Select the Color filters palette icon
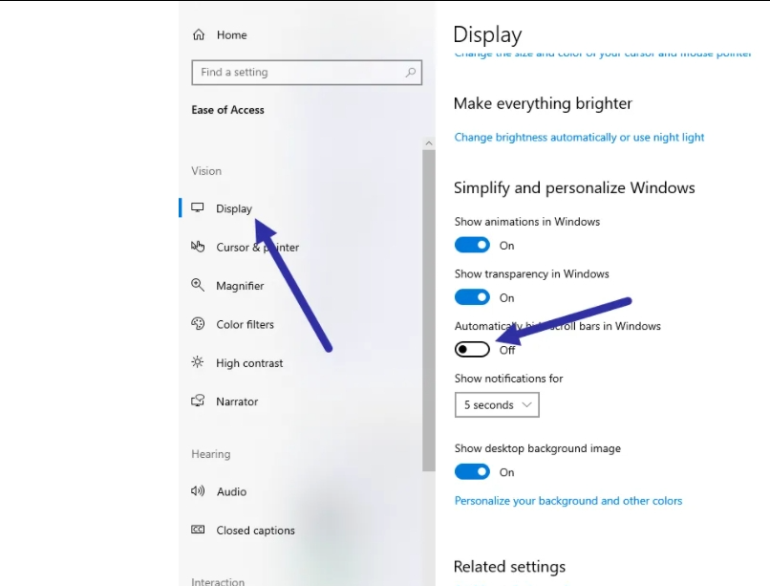The width and height of the screenshot is (770, 586). [198, 324]
